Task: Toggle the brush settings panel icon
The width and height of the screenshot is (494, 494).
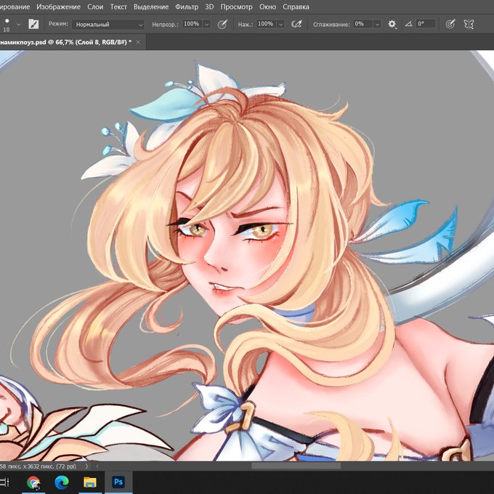Action: point(33,24)
